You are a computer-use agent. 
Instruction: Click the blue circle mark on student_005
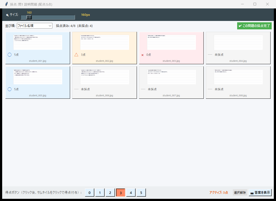10,89
